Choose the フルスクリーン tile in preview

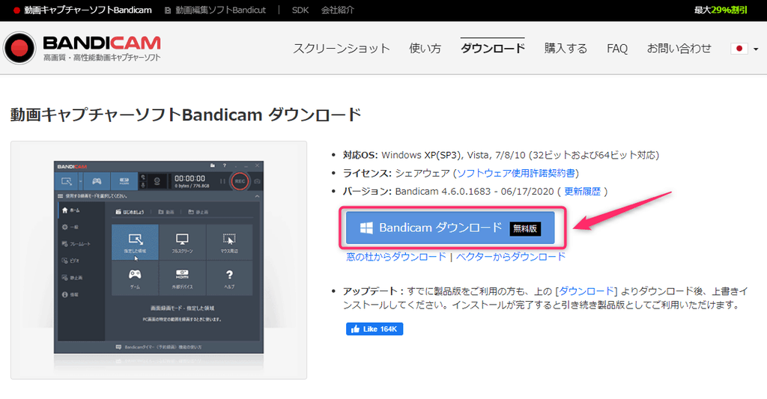[x=182, y=242]
